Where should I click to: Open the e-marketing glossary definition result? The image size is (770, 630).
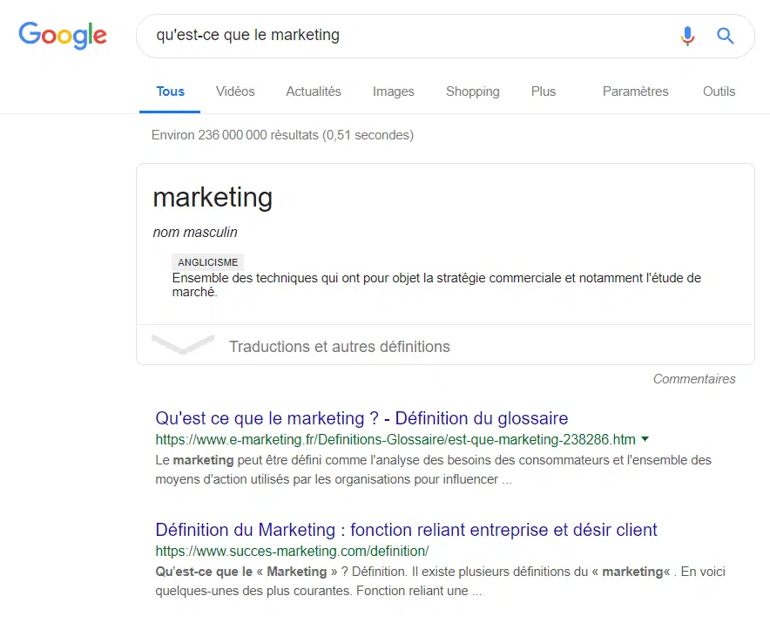[361, 418]
